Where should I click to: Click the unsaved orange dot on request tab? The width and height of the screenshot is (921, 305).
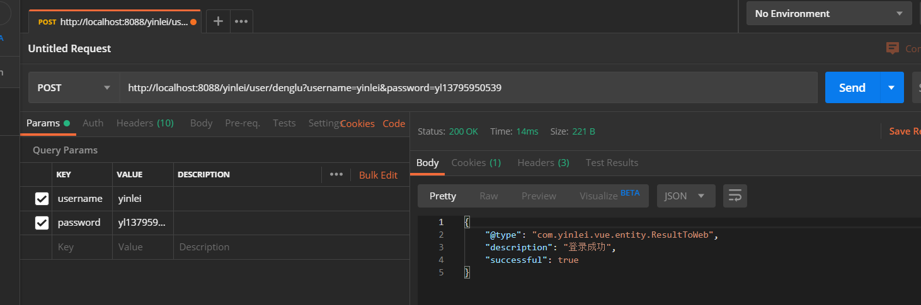tap(193, 22)
